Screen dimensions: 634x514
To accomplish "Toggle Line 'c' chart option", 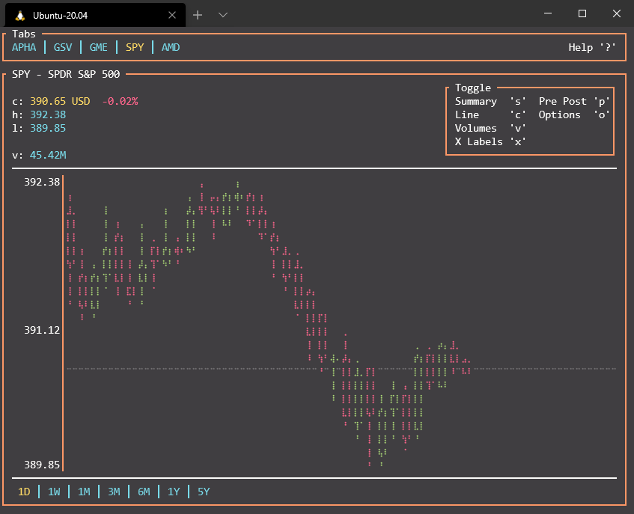I will click(490, 114).
